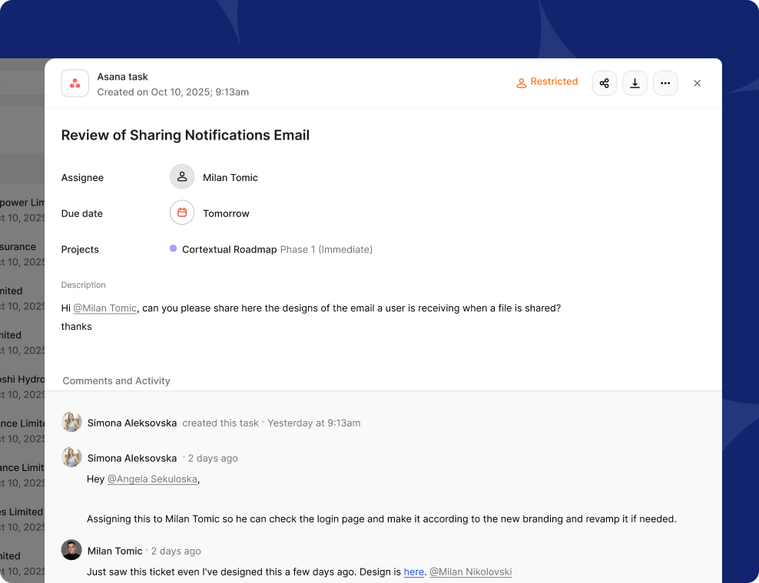This screenshot has width=759, height=583.
Task: Click the assignee person icon
Action: (x=182, y=177)
